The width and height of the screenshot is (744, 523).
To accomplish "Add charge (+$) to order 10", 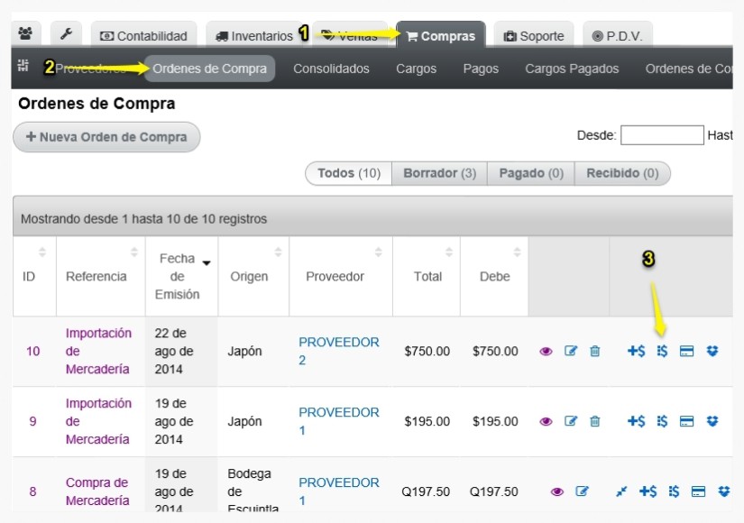I will coord(636,351).
